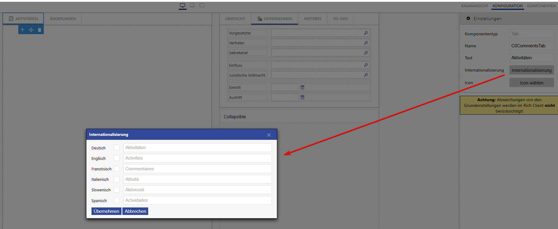This screenshot has width=558, height=229.
Task: Switch to the Änderungen tab
Action: coord(63,19)
